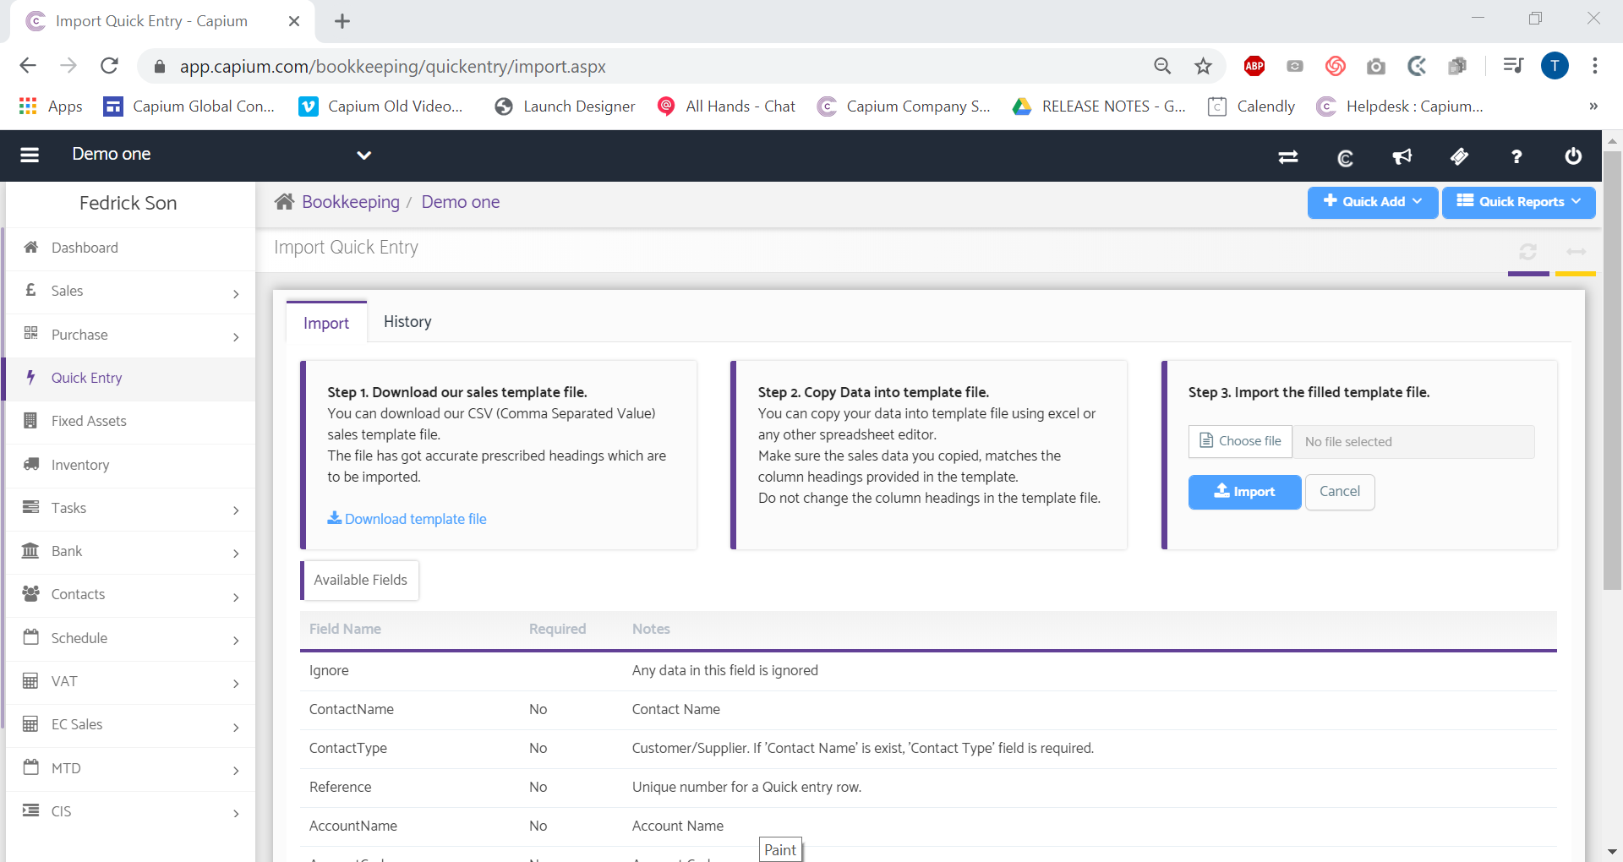
Task: Open the RELEASE NOTES bookmark
Action: [1100, 106]
